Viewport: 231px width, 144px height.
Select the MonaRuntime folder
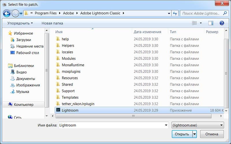73,65
